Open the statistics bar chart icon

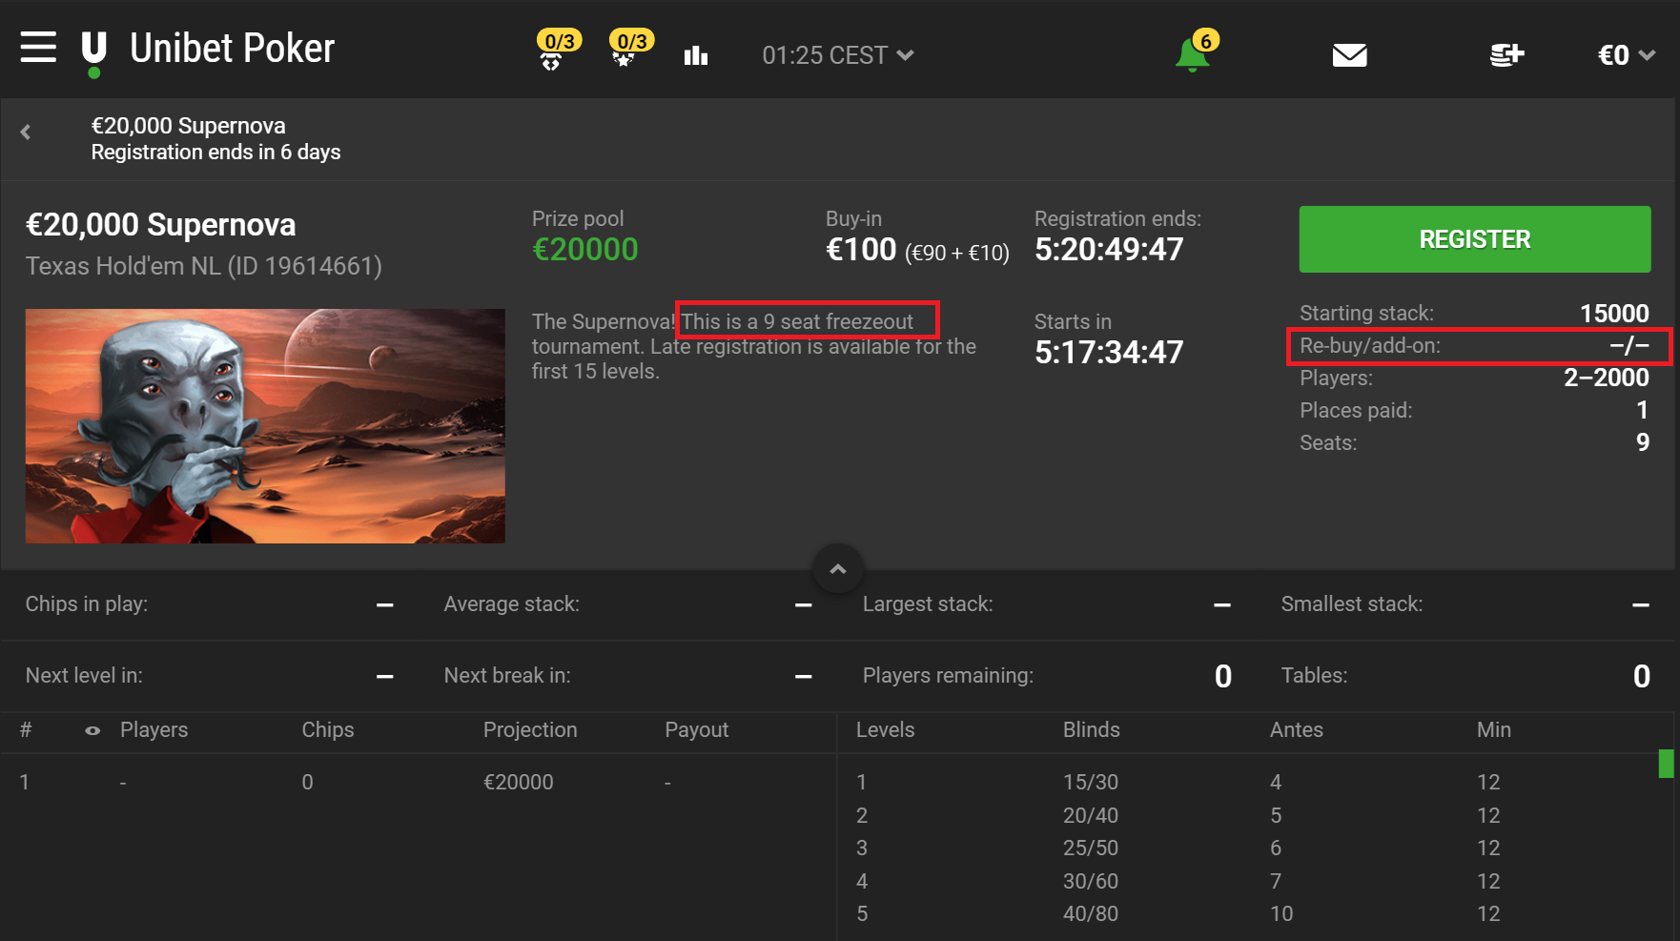point(696,55)
